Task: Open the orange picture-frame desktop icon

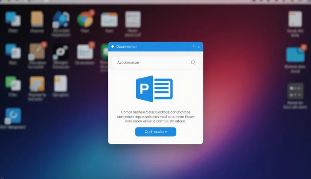Action: coord(37,83)
